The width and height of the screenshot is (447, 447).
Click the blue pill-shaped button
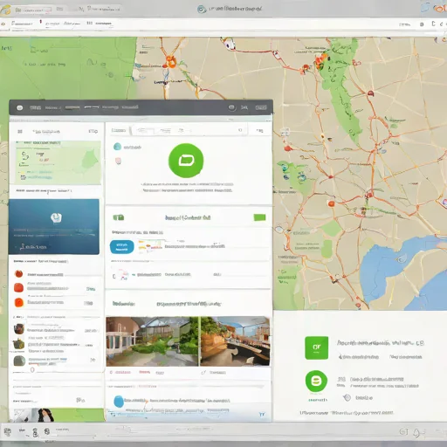(122, 247)
